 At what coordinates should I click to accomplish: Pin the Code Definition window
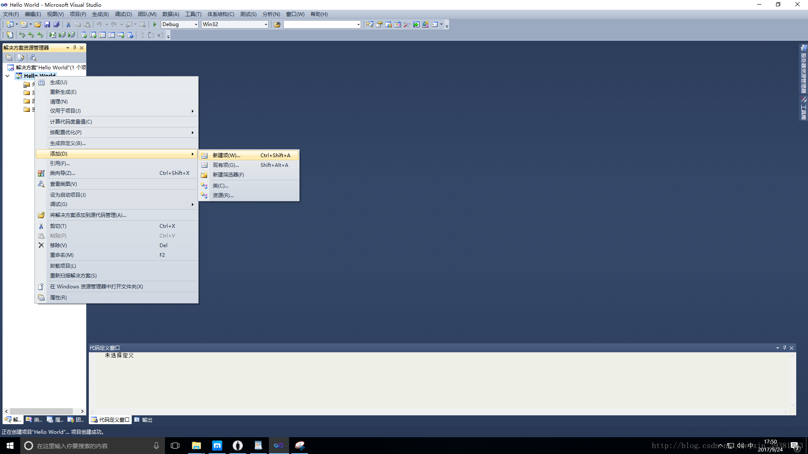coord(784,348)
